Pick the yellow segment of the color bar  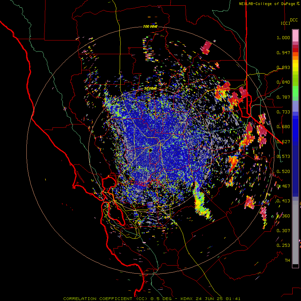(x=295, y=65)
